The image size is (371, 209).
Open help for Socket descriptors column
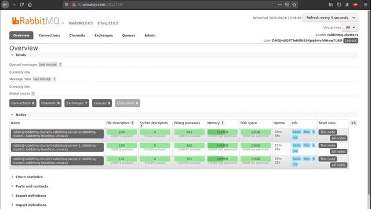(141, 126)
